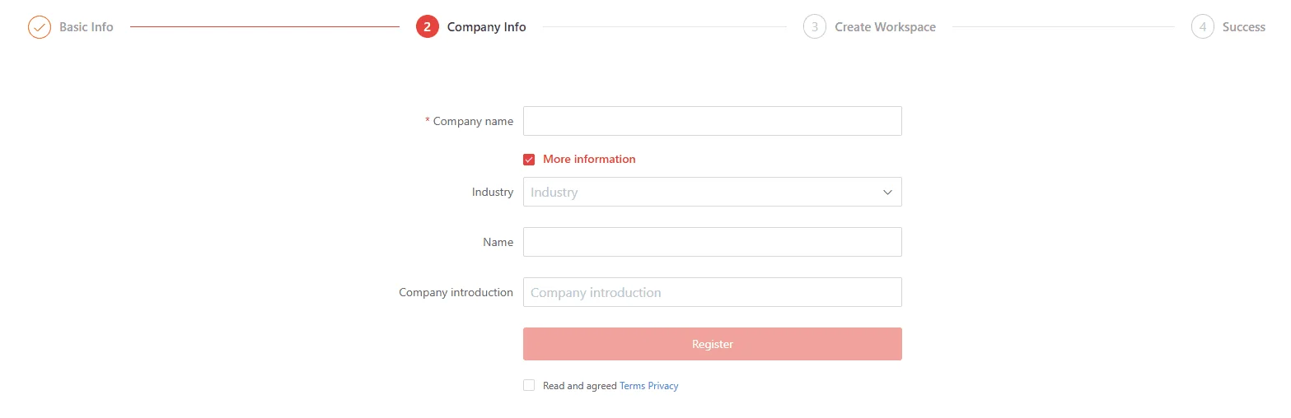1291x418 pixels.
Task: Select the Company Info step label
Action: [x=487, y=27]
